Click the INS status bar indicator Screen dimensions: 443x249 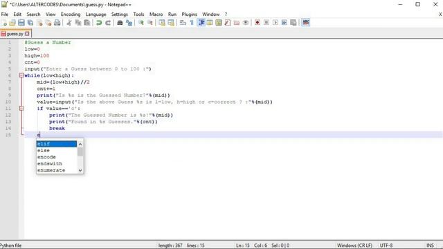(x=430, y=246)
